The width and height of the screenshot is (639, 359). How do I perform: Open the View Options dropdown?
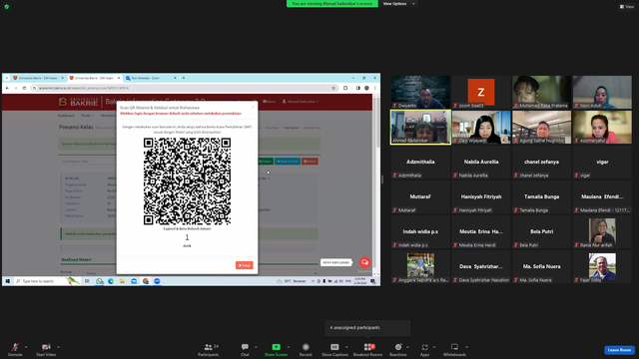[399, 4]
